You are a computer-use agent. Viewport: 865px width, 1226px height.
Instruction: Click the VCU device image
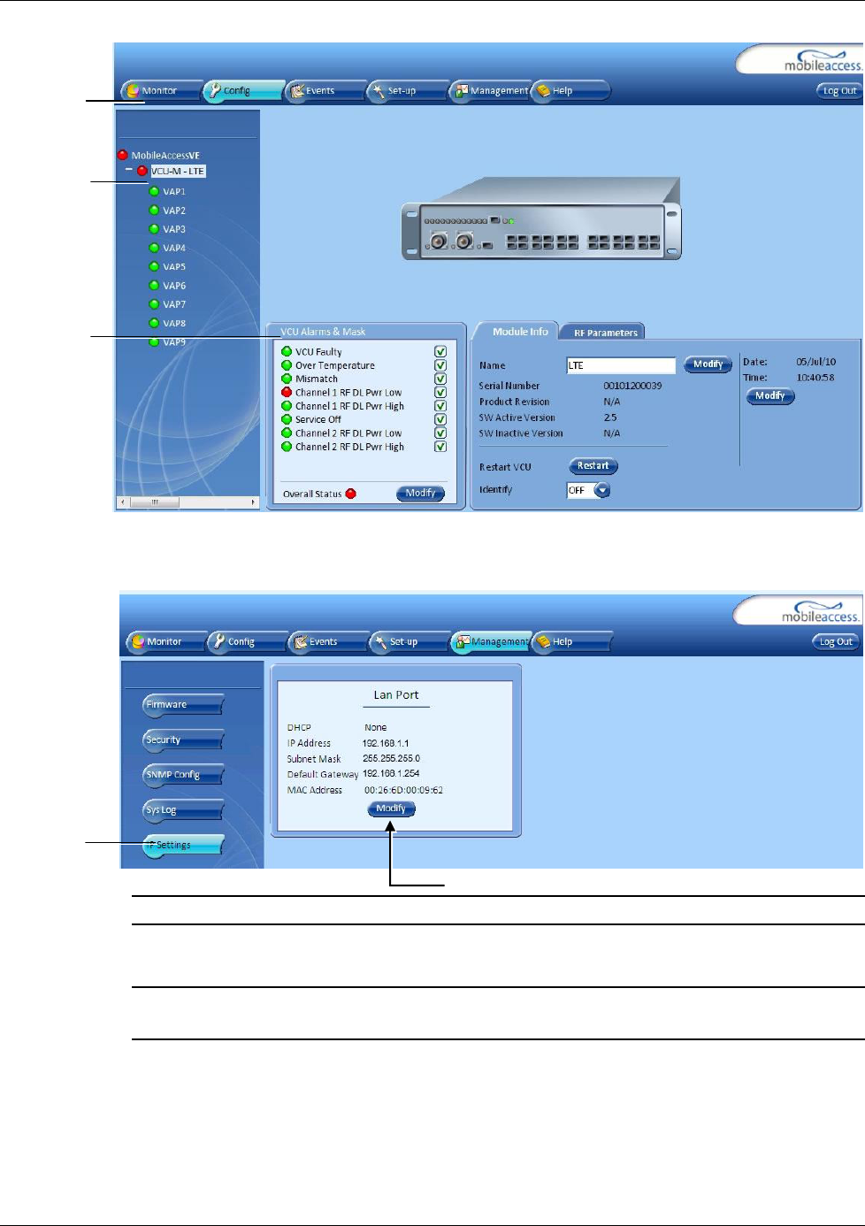pos(541,218)
